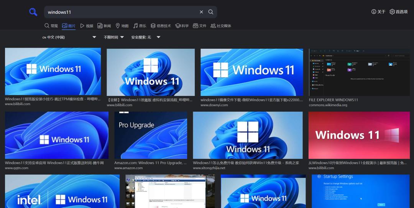Clear the search field with the X icon
The width and height of the screenshot is (414, 208).
[202, 12]
